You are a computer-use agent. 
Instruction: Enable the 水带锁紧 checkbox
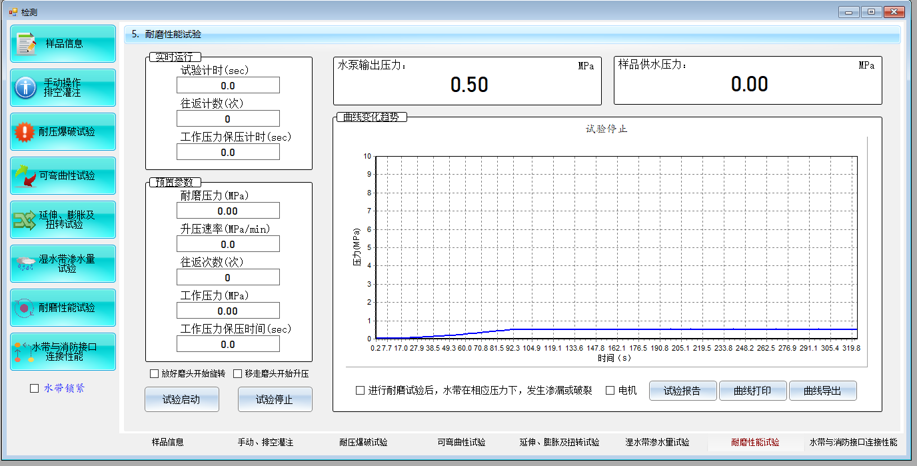point(35,389)
